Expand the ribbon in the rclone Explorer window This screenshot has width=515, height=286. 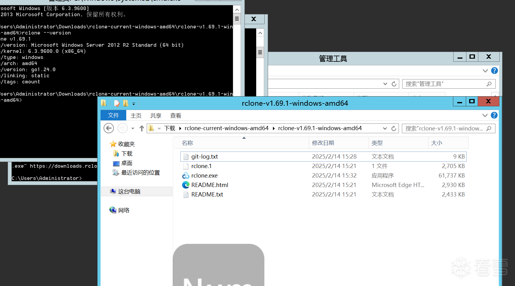pyautogui.click(x=485, y=115)
